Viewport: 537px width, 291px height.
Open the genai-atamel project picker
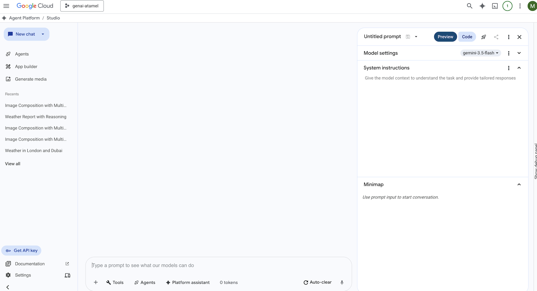(x=82, y=6)
